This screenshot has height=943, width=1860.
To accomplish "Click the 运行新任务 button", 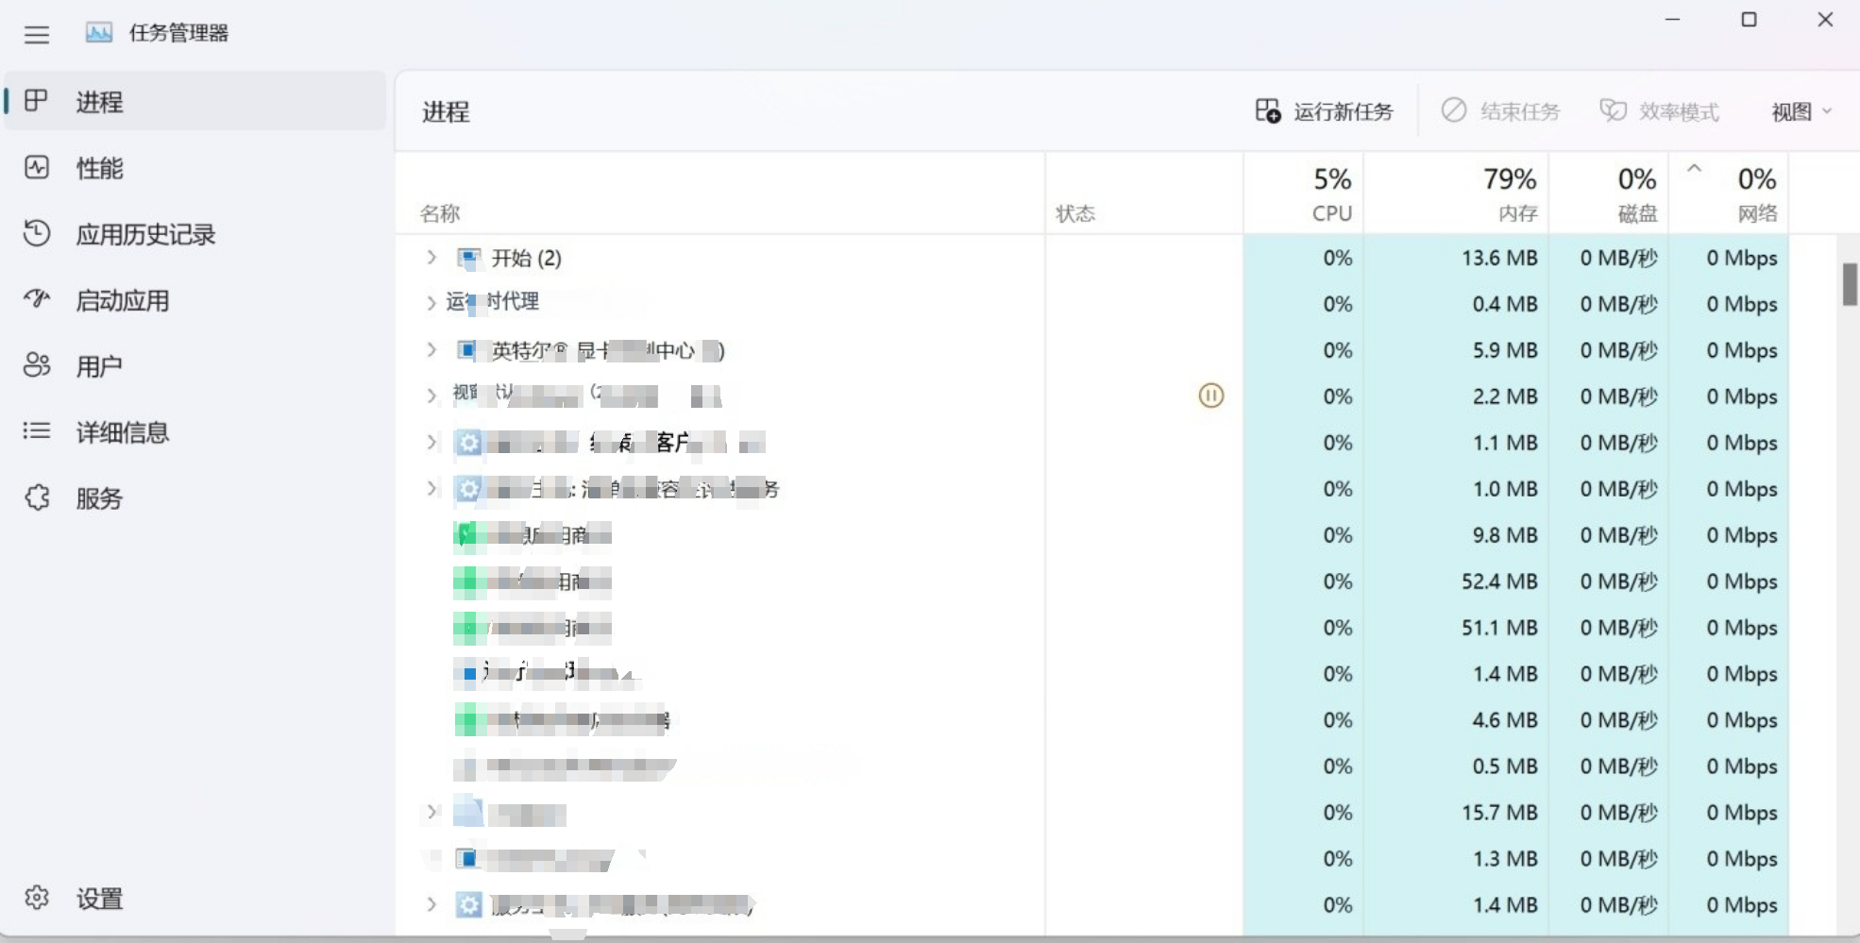I will point(1324,111).
